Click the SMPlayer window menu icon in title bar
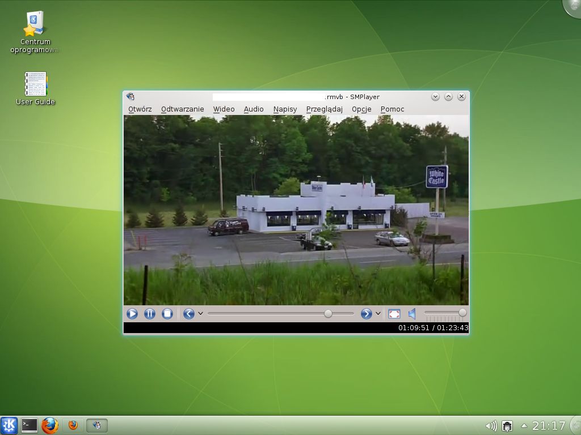This screenshot has width=581, height=435. (x=130, y=96)
